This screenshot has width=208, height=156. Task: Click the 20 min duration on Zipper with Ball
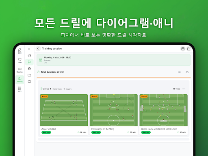pos(83,132)
